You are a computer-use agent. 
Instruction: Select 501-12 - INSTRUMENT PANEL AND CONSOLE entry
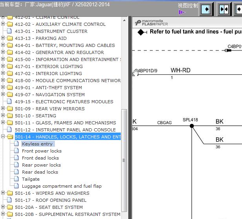pyautogui.click(x=65, y=130)
